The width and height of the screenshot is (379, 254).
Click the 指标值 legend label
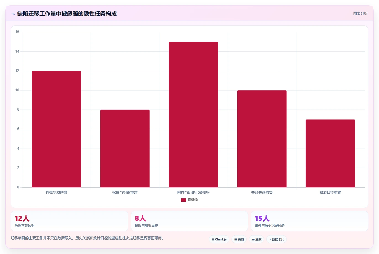click(193, 200)
